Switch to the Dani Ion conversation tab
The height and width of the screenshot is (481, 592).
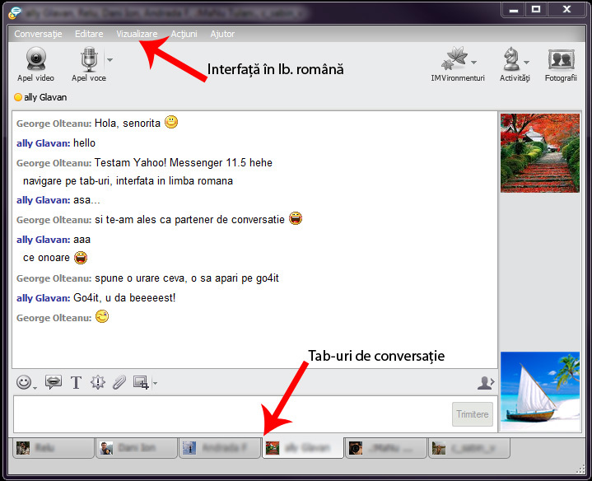pyautogui.click(x=137, y=448)
